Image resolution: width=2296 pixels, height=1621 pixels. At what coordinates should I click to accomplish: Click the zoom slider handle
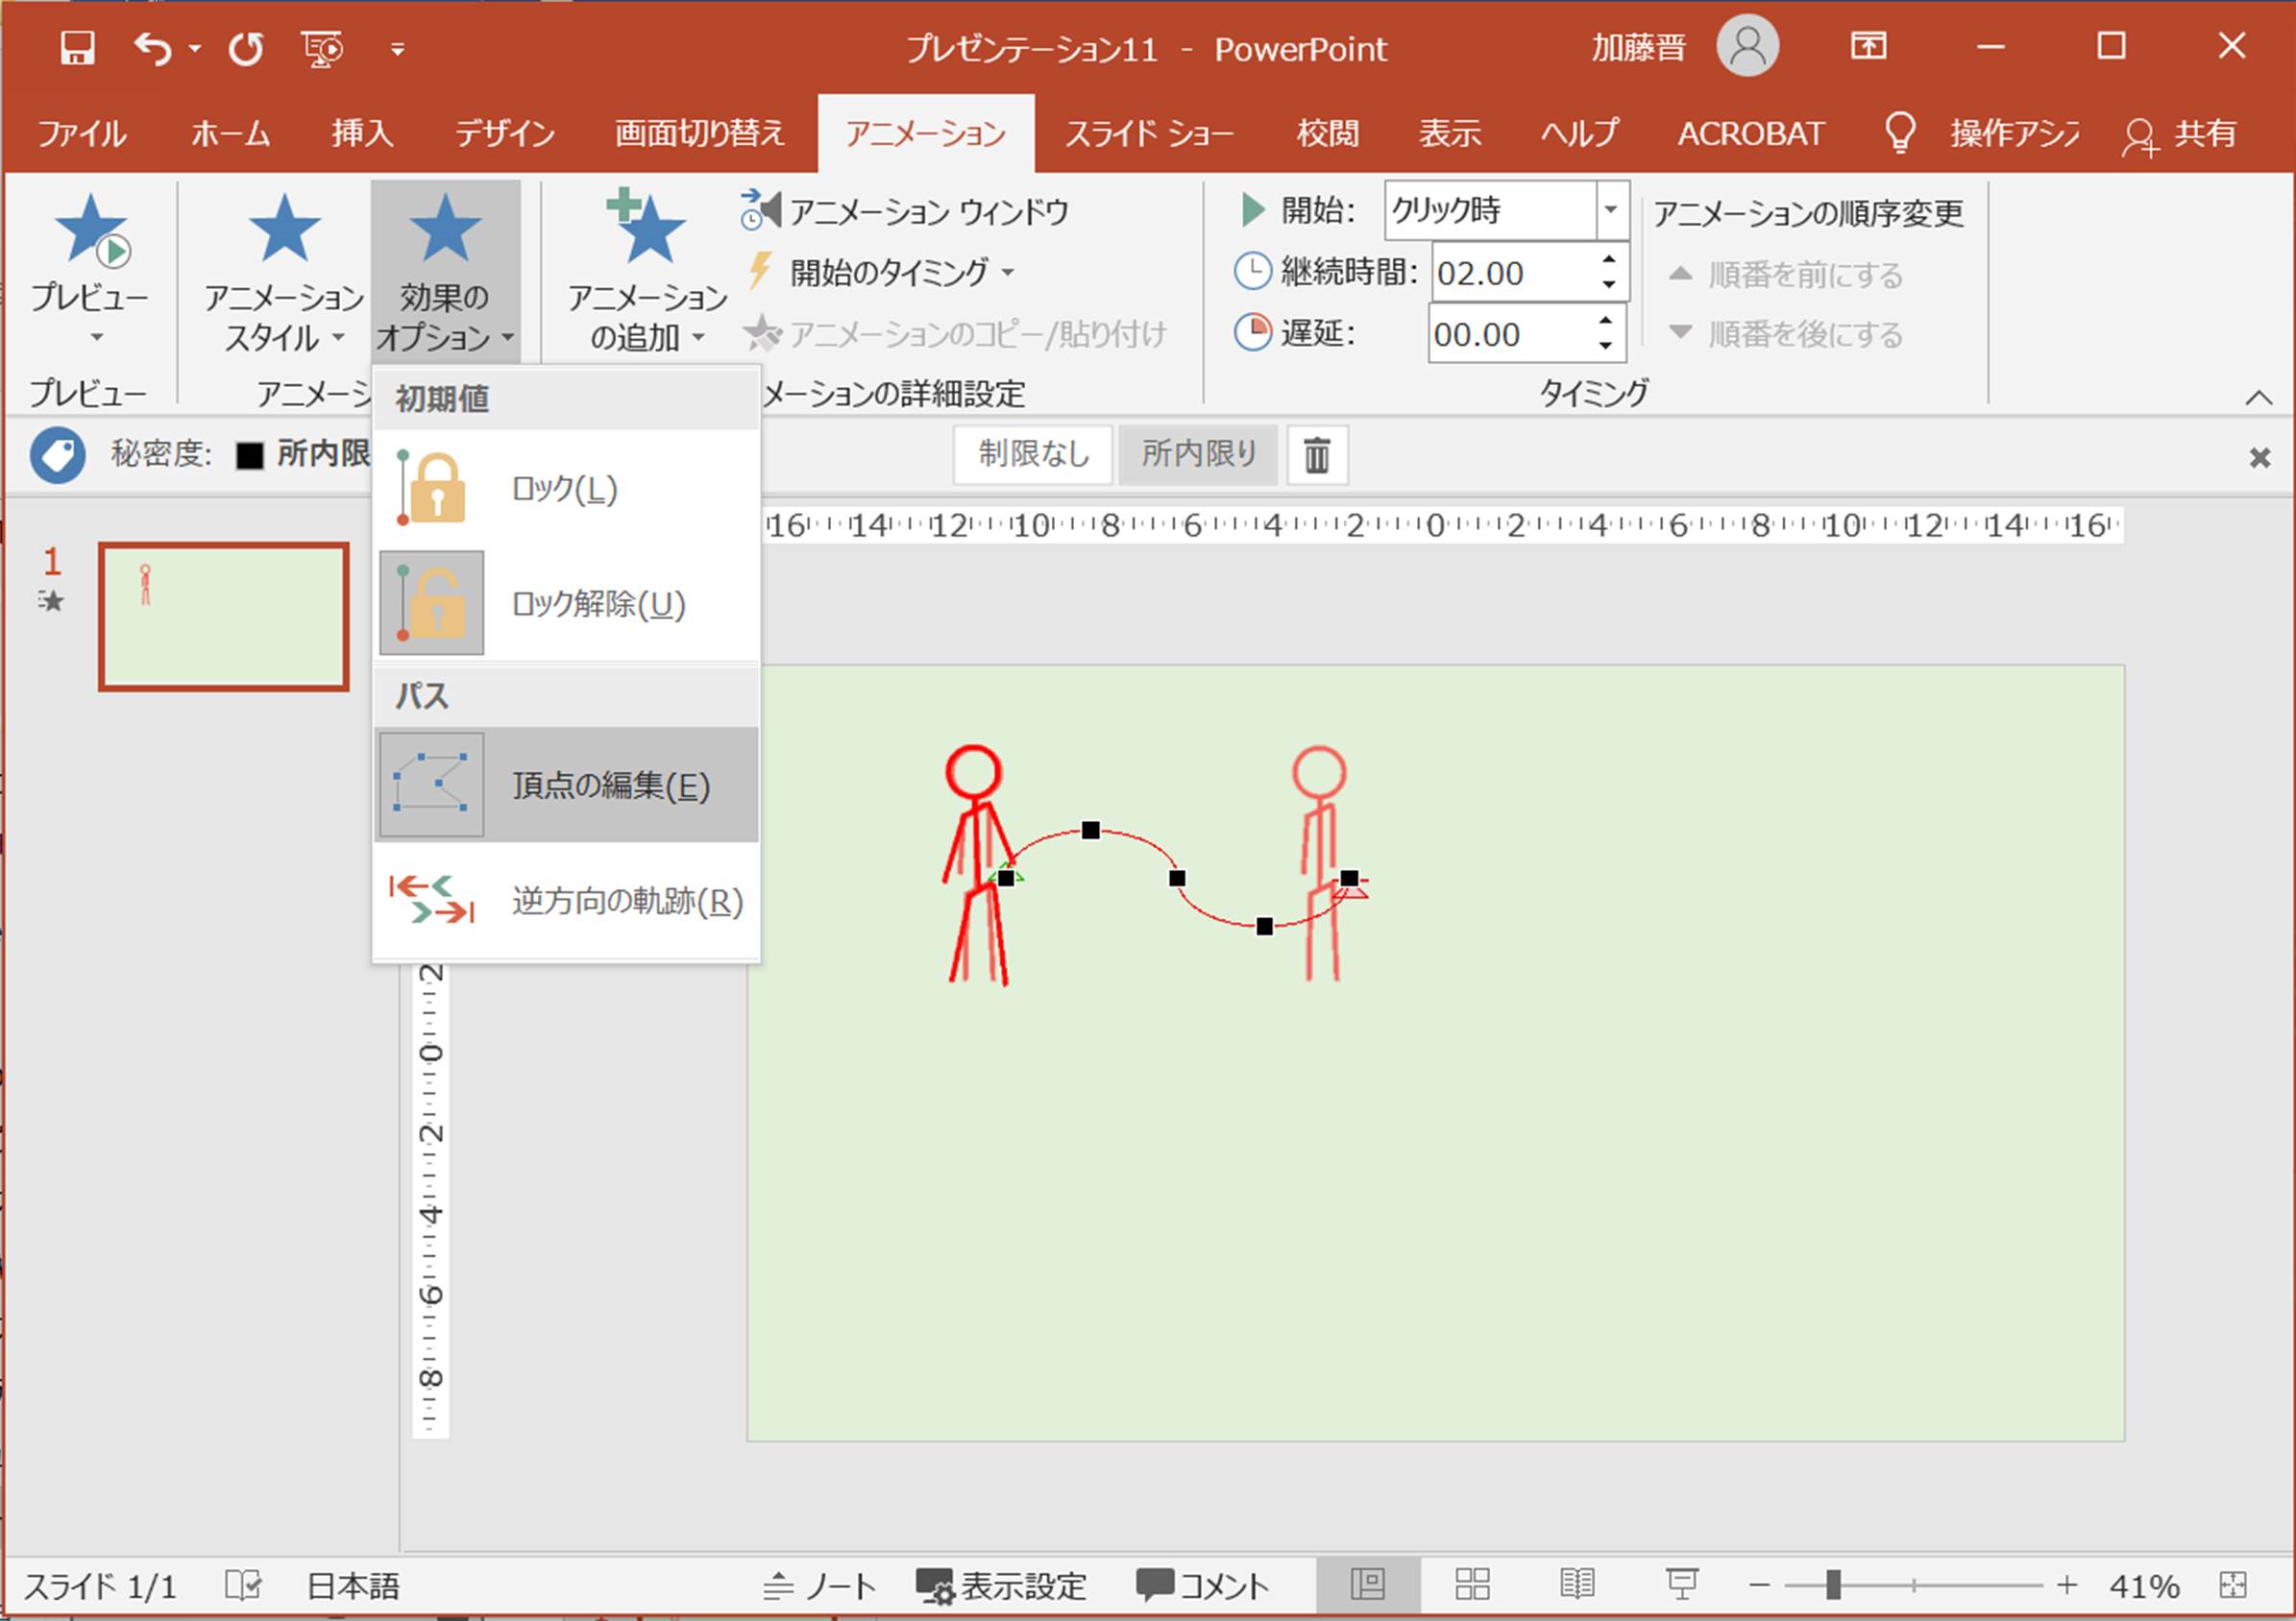pos(1832,1584)
